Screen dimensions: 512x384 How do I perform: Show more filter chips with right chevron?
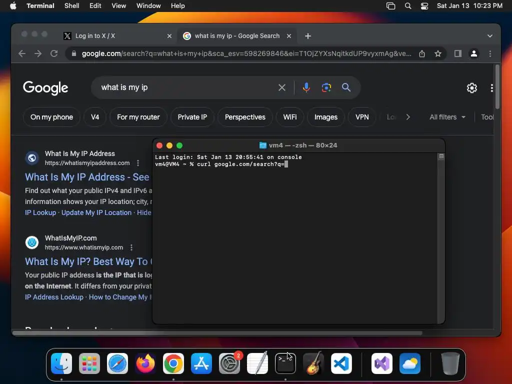coord(408,117)
